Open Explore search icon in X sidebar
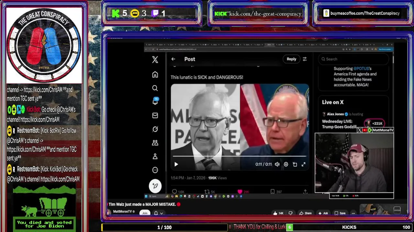Screen dimensions: 414x232 (x=155, y=88)
